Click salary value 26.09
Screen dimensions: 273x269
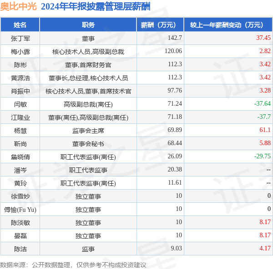click(175, 156)
